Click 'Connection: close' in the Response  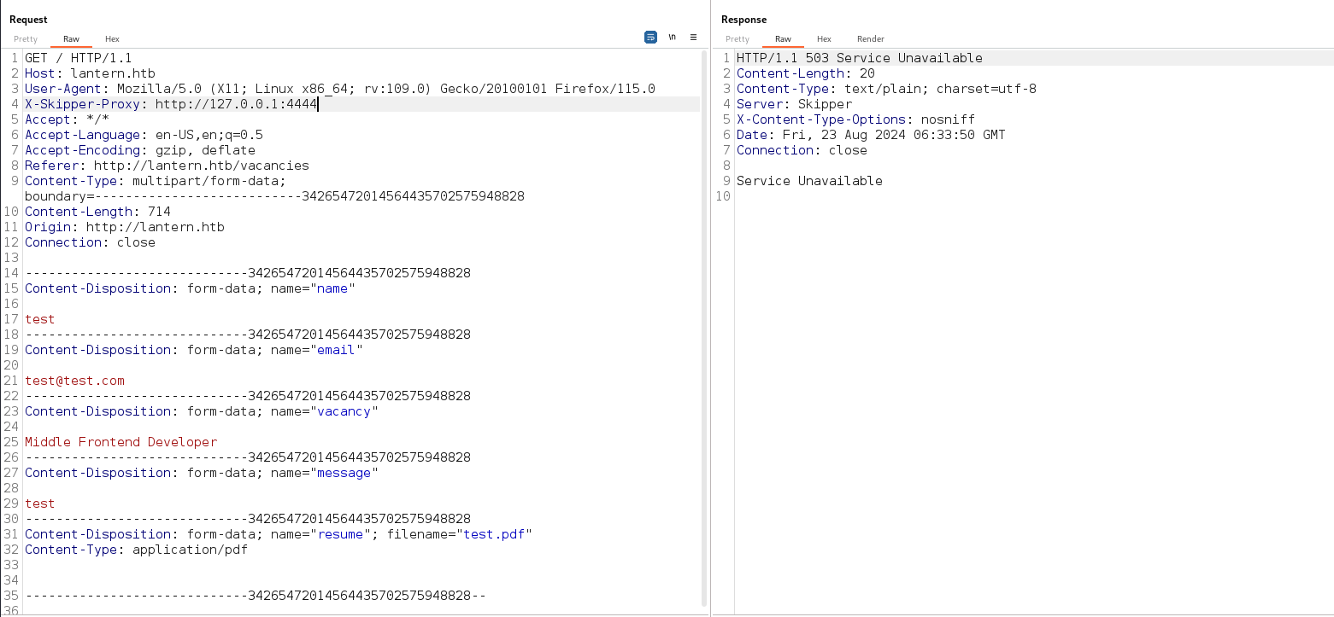[x=802, y=150]
